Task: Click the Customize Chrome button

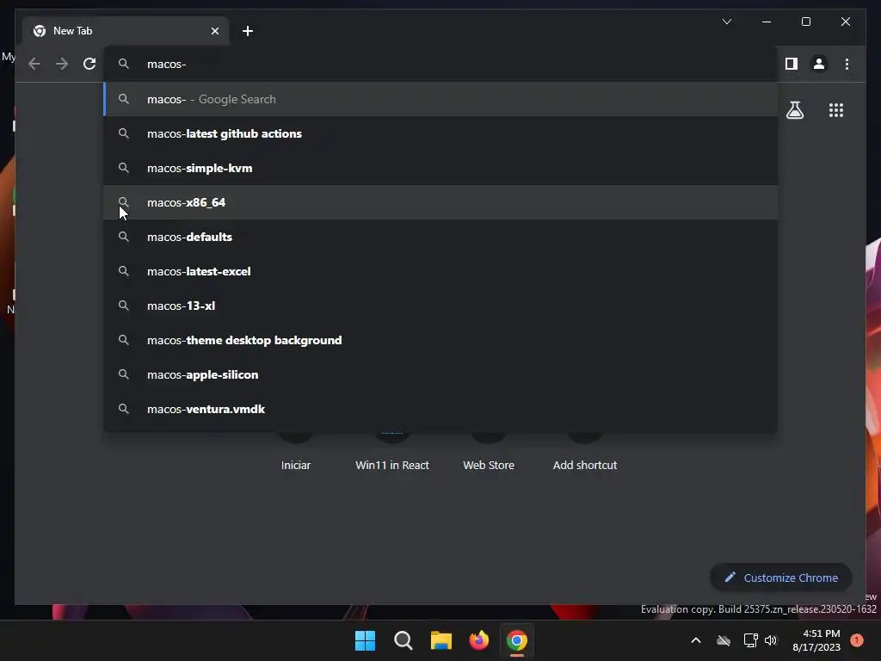Action: (781, 578)
